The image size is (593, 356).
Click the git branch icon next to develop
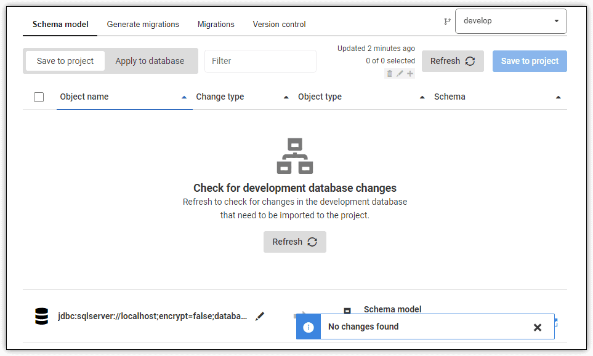(x=448, y=20)
